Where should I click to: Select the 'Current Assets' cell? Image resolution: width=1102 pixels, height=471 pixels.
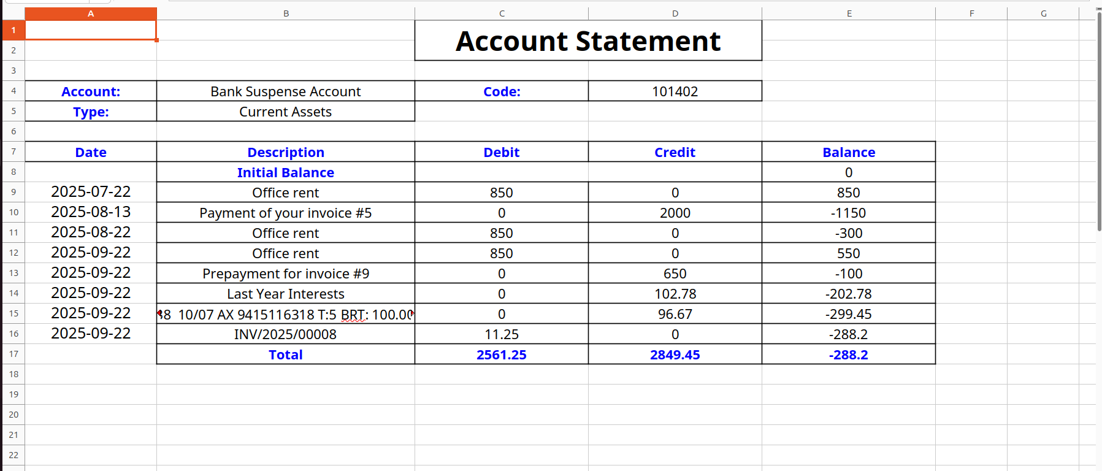(286, 111)
